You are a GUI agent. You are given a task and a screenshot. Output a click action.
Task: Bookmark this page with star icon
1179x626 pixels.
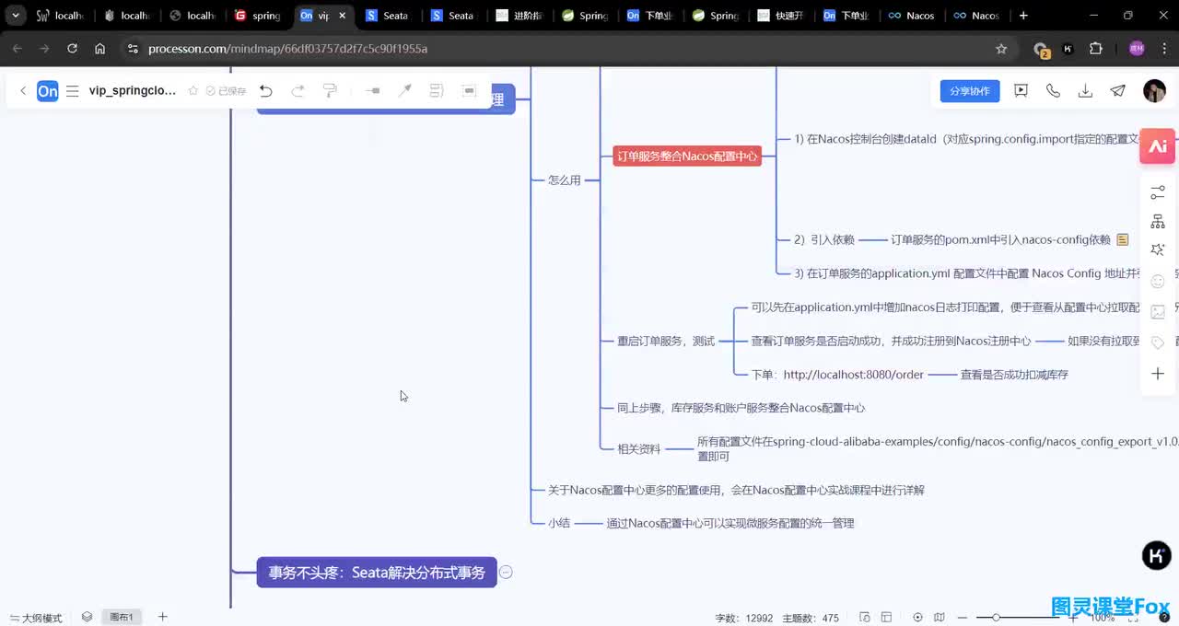pyautogui.click(x=1001, y=49)
